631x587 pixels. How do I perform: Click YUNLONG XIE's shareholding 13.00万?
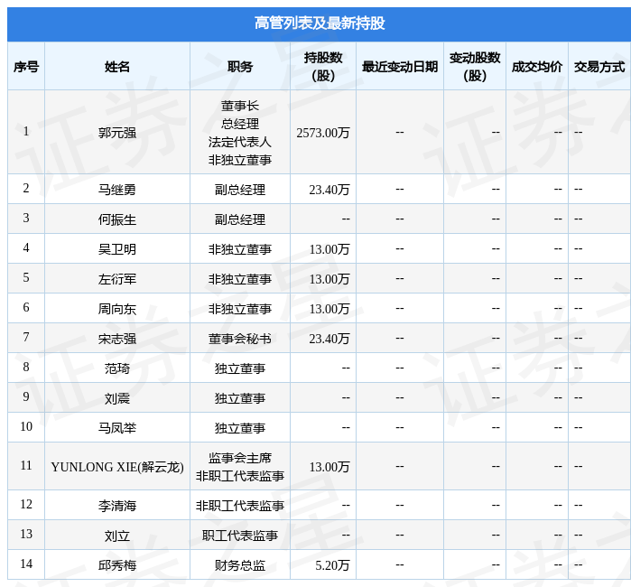coord(329,467)
